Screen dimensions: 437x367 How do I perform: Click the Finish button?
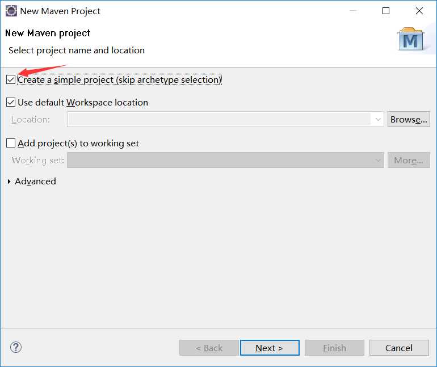coord(334,348)
